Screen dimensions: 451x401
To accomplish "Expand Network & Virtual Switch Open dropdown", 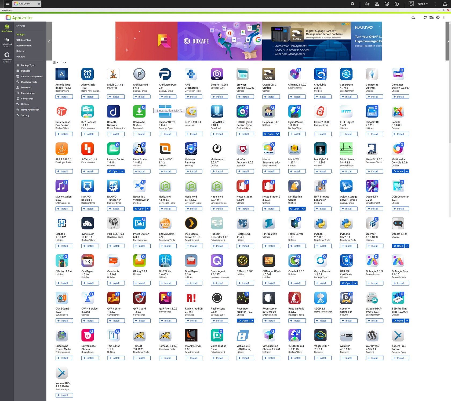I will click(148, 209).
